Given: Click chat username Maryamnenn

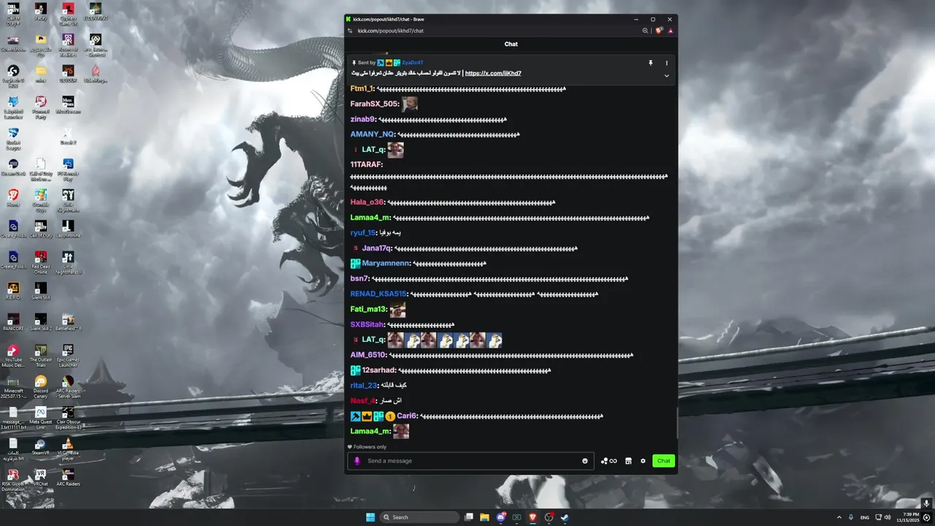Looking at the screenshot, I should [386, 264].
